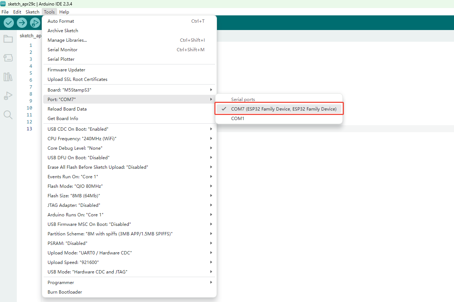Viewport: 454px width, 302px height.
Task: Select the sketch_apr29c editor tab
Action: coord(30,36)
